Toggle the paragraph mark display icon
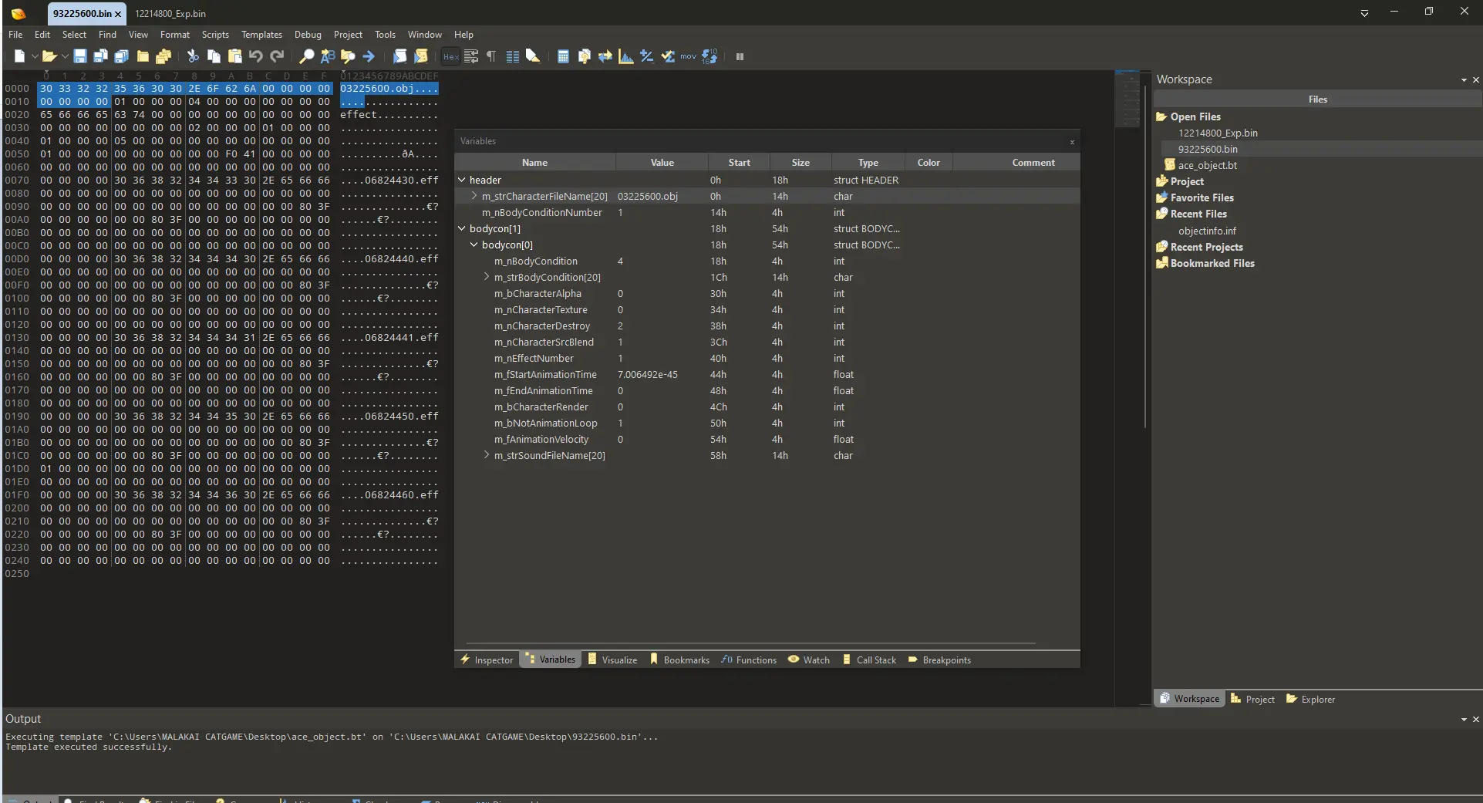Viewport: 1483px width, 803px height. [x=491, y=56]
